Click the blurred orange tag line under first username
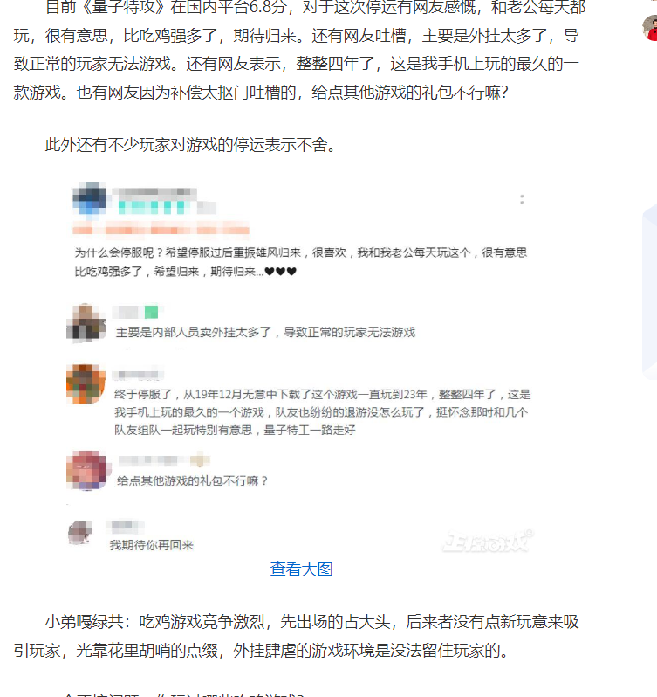This screenshot has width=657, height=697. coord(161,230)
